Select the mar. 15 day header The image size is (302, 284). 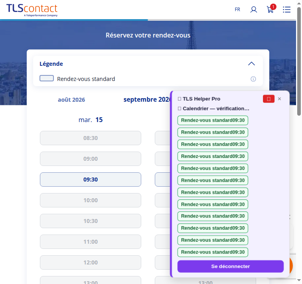(x=91, y=120)
